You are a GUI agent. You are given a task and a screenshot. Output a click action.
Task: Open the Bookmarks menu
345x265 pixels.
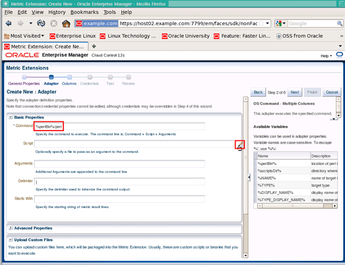pyautogui.click(x=85, y=12)
